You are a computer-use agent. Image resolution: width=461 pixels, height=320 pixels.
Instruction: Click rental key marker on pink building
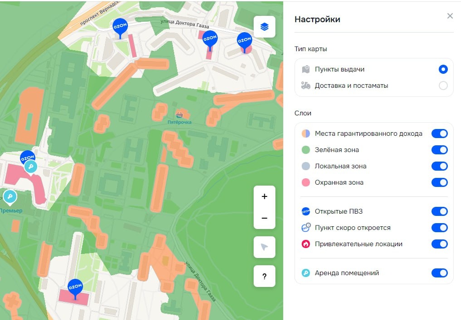click(31, 167)
